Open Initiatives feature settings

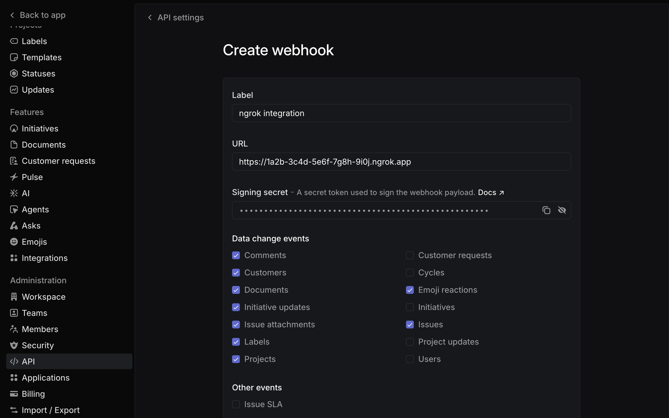point(40,129)
